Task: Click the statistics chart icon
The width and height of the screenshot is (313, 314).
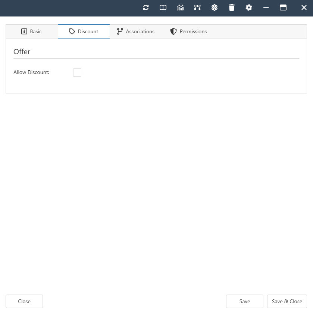Action: coord(180,7)
